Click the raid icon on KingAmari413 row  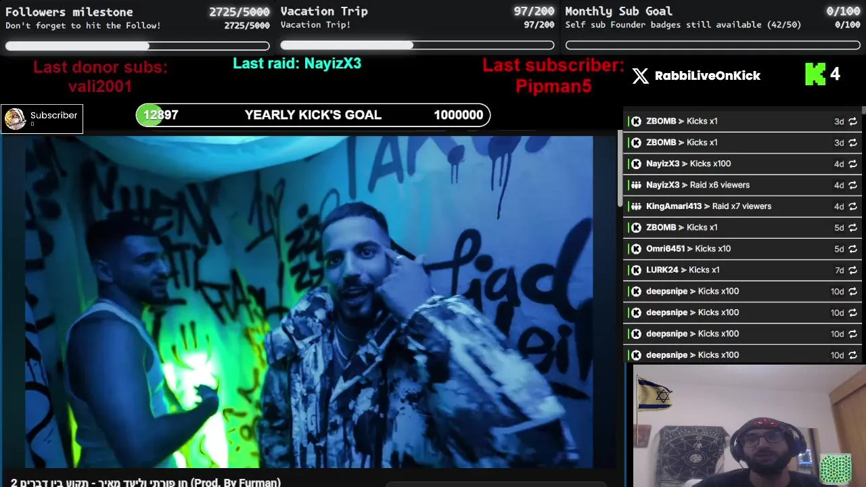point(636,206)
